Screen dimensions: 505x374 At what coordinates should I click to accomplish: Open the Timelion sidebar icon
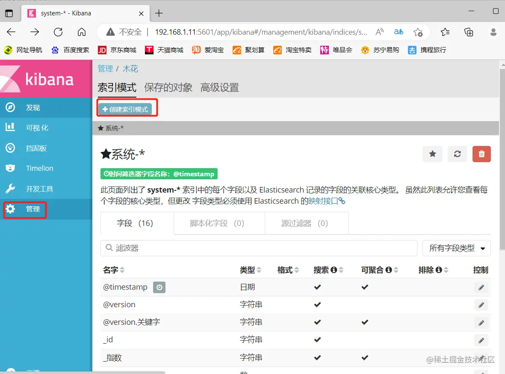tap(10, 168)
